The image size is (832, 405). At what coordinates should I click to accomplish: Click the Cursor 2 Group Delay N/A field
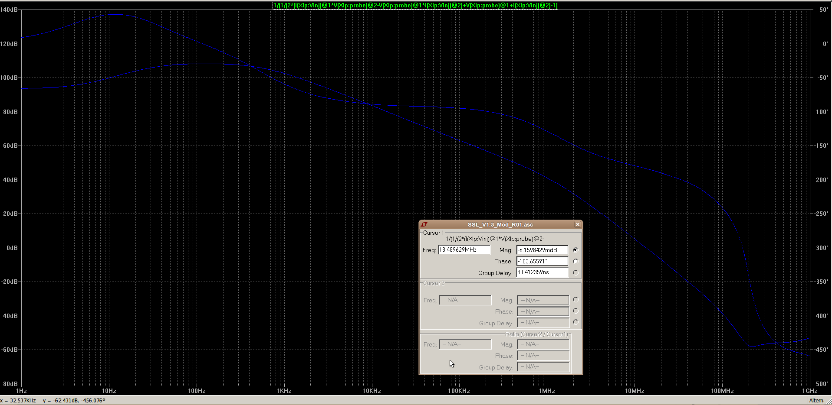(543, 323)
